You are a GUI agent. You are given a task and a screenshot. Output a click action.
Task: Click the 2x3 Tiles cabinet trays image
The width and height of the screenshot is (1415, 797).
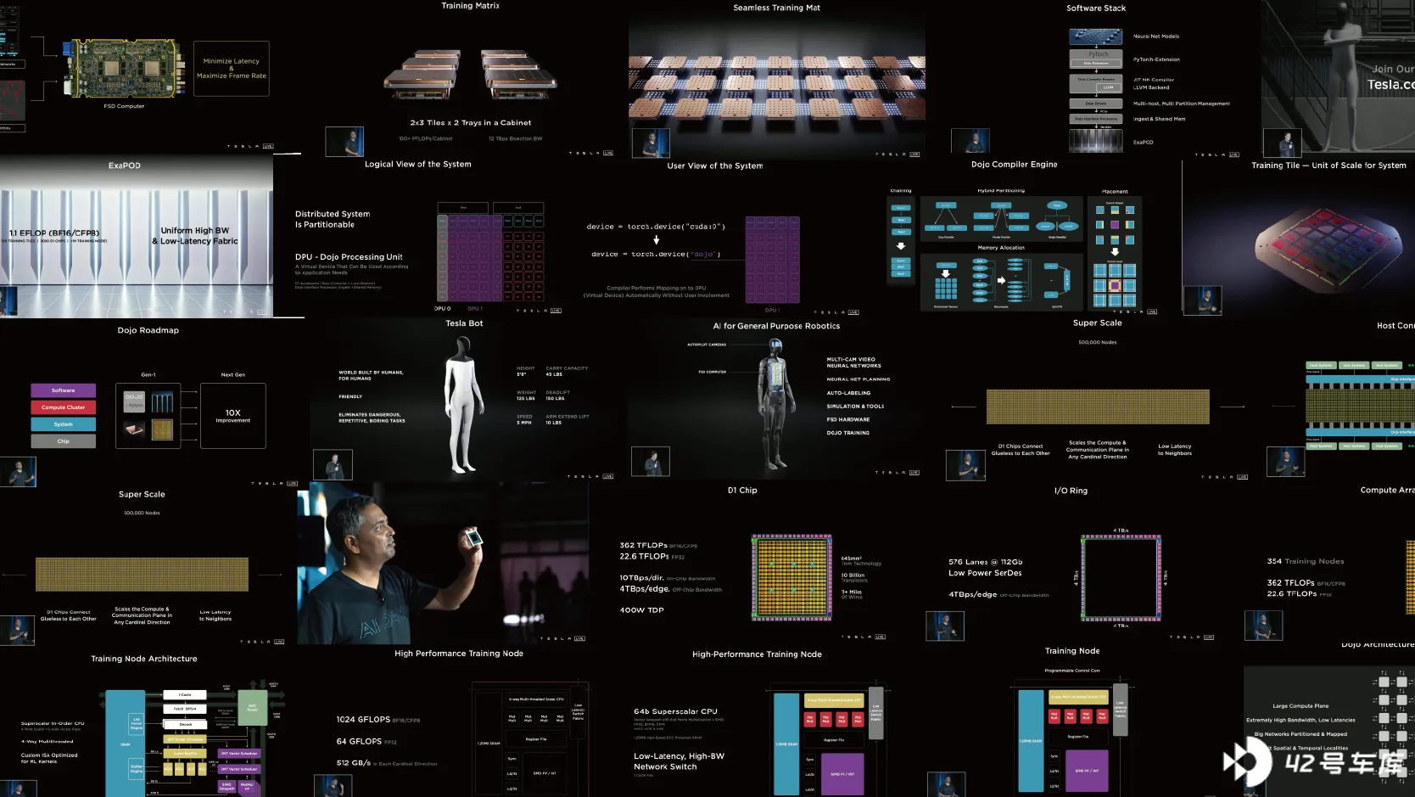(470, 75)
